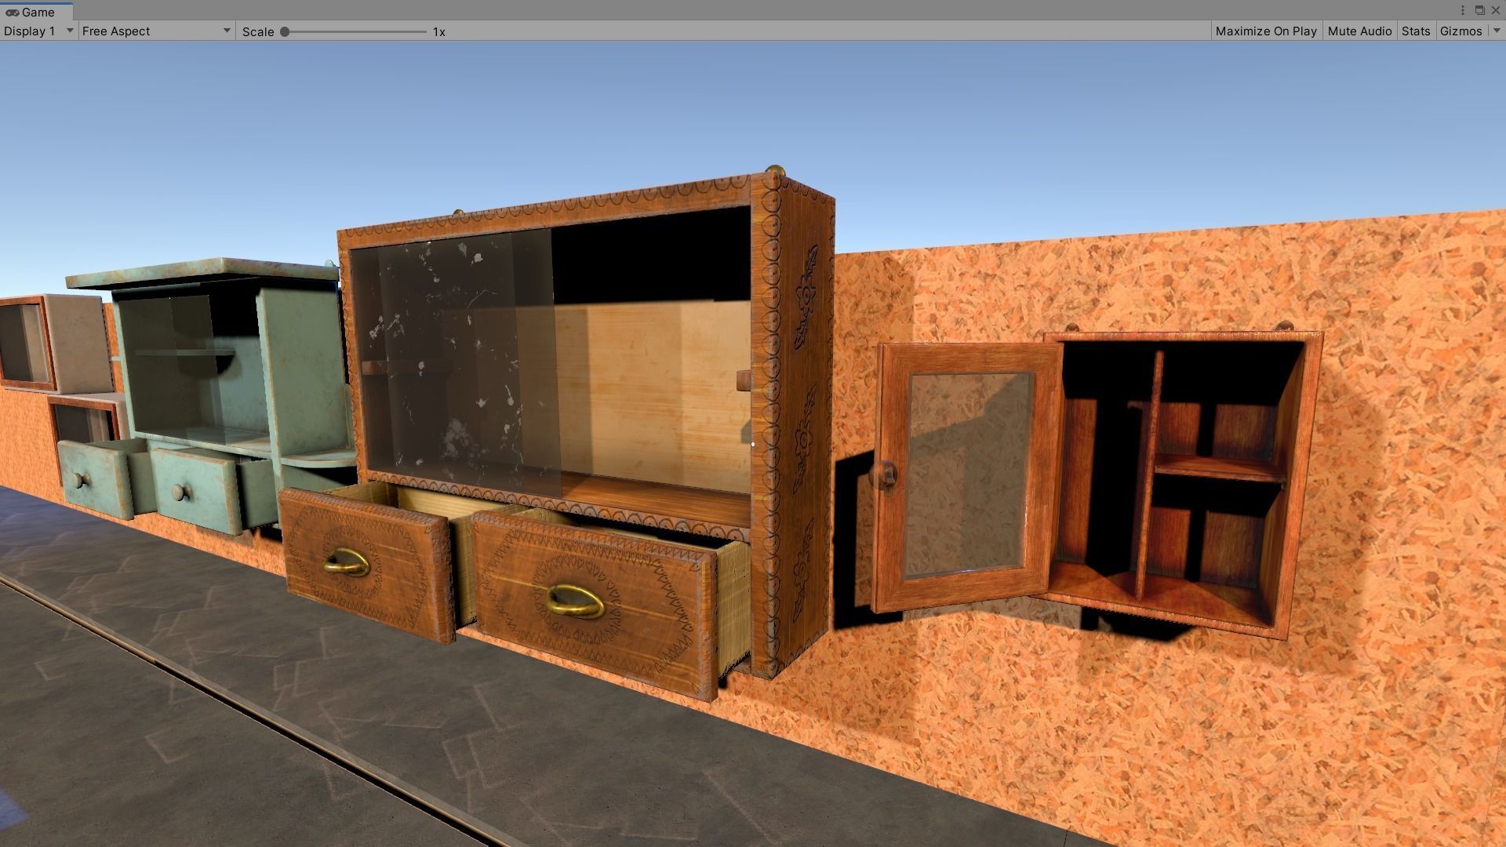Toggle Mute Audio
Viewport: 1506px width, 847px height.
(1359, 31)
